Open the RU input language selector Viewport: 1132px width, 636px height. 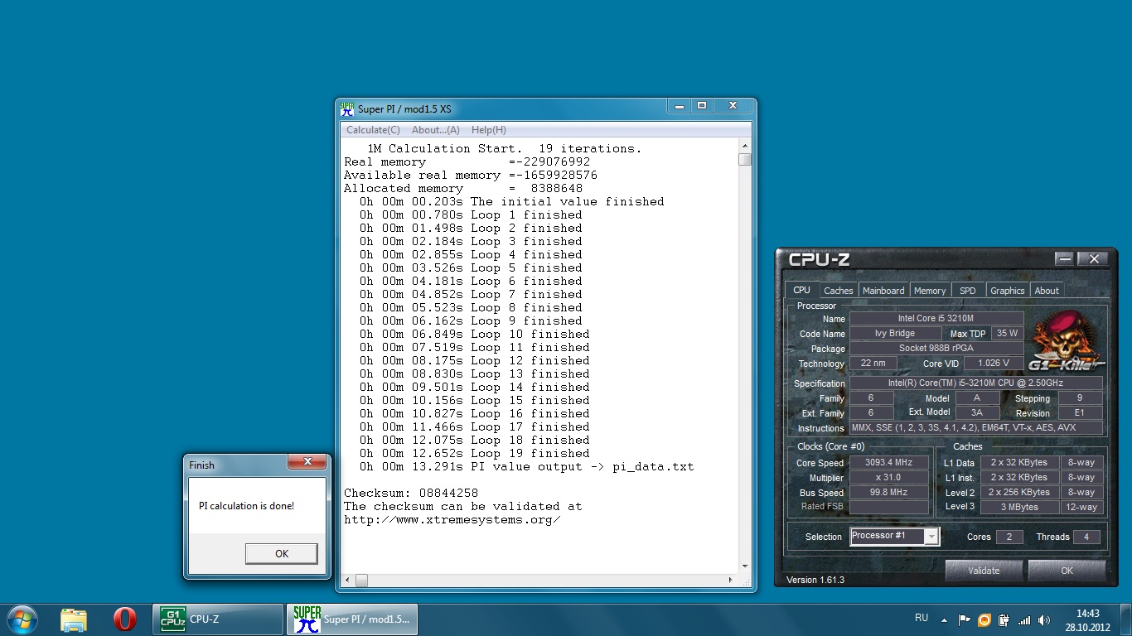[x=921, y=618]
